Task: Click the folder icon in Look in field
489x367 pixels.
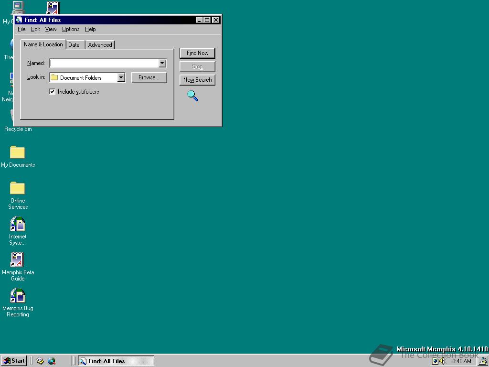Action: pos(54,77)
